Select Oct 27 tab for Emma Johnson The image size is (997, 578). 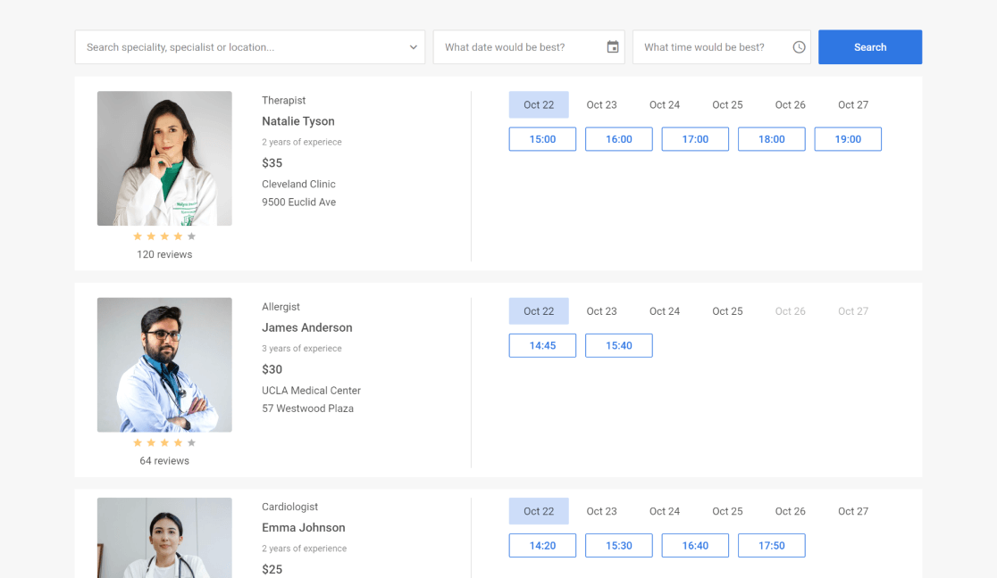pyautogui.click(x=853, y=511)
